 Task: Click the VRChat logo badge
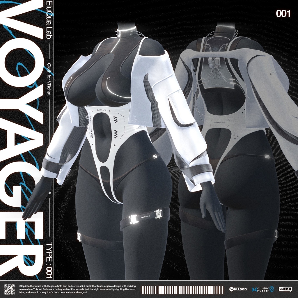pos(285,289)
